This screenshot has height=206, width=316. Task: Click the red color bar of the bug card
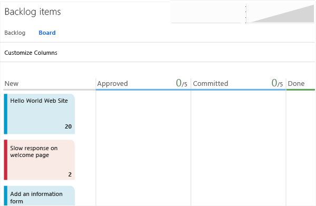(x=6, y=160)
